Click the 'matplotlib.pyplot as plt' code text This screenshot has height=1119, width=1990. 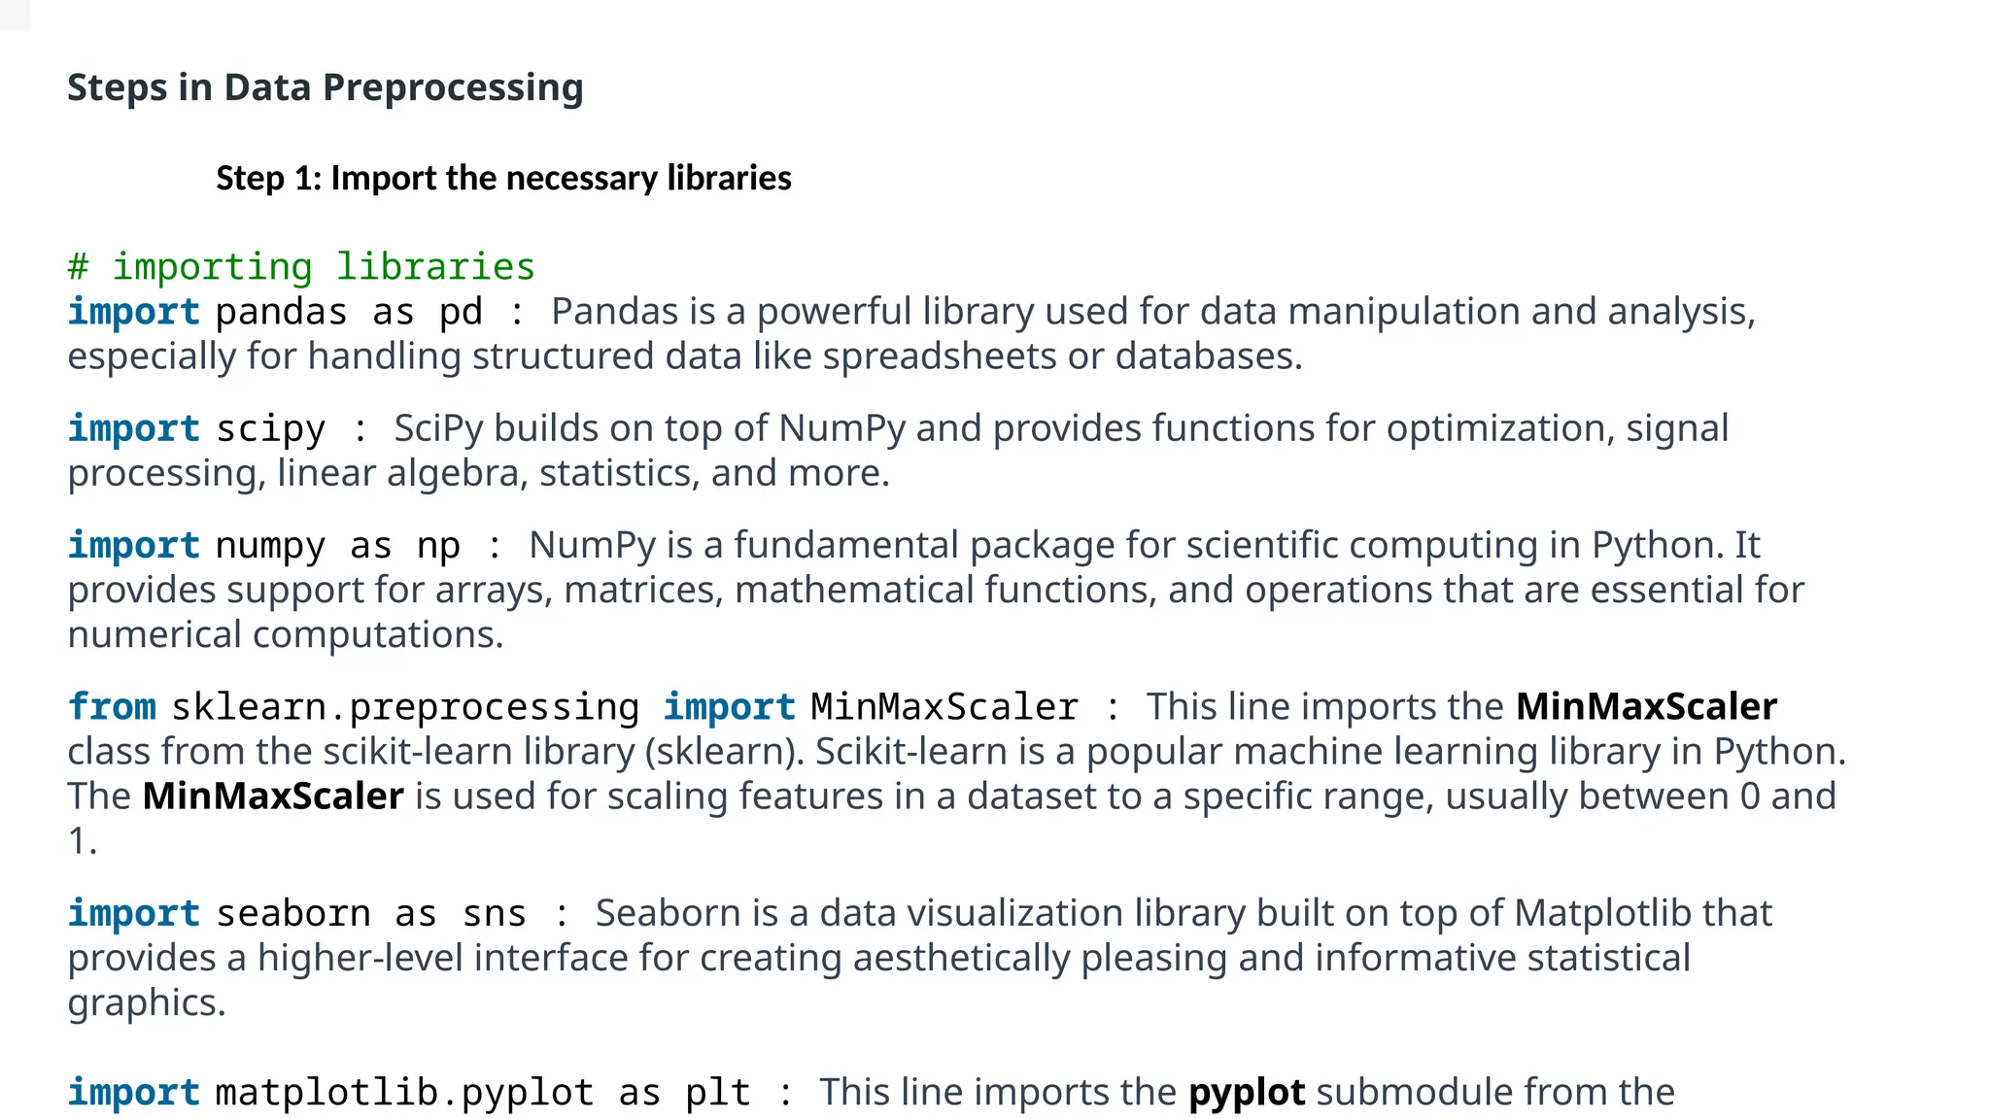[483, 1093]
